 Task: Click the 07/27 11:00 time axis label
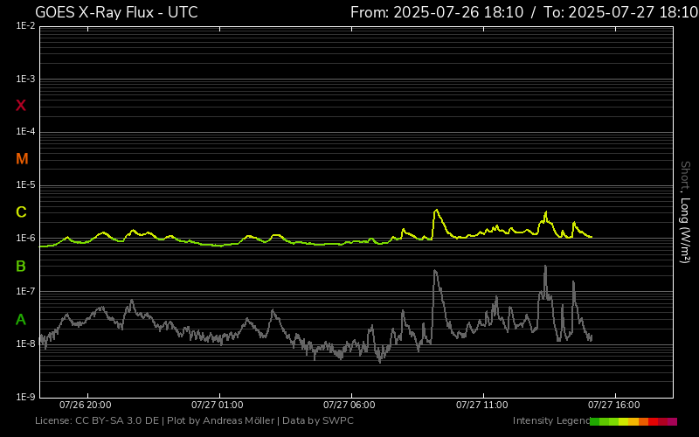[x=481, y=406]
